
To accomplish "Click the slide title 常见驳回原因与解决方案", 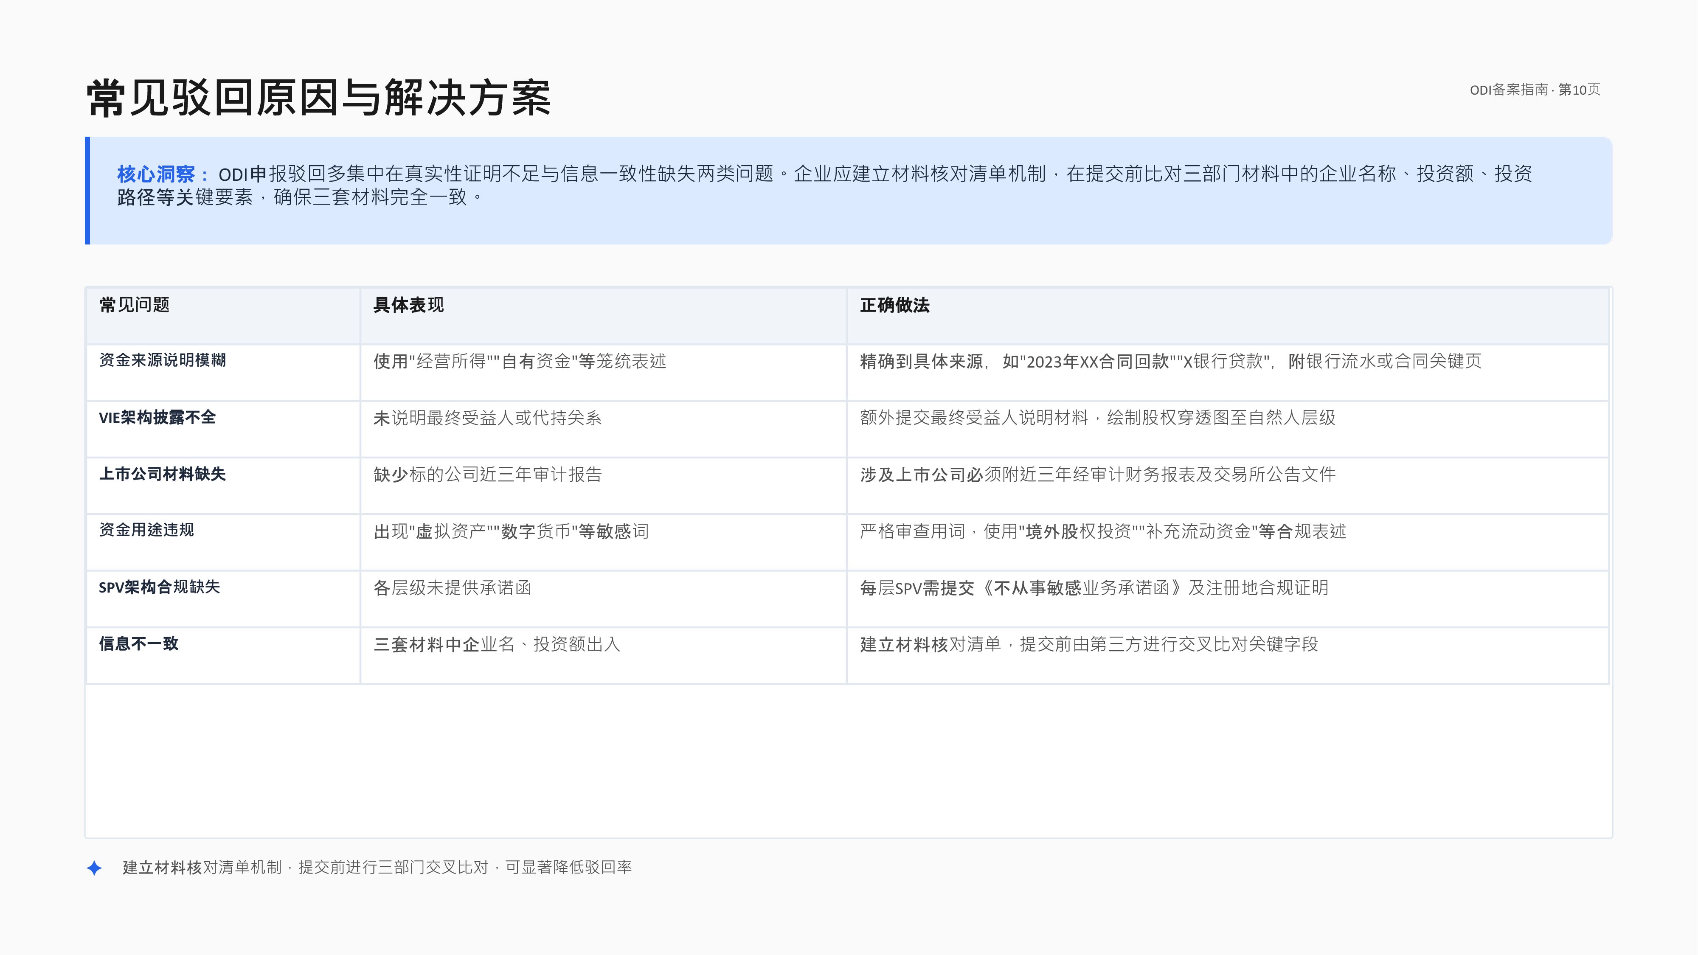I will (x=318, y=98).
